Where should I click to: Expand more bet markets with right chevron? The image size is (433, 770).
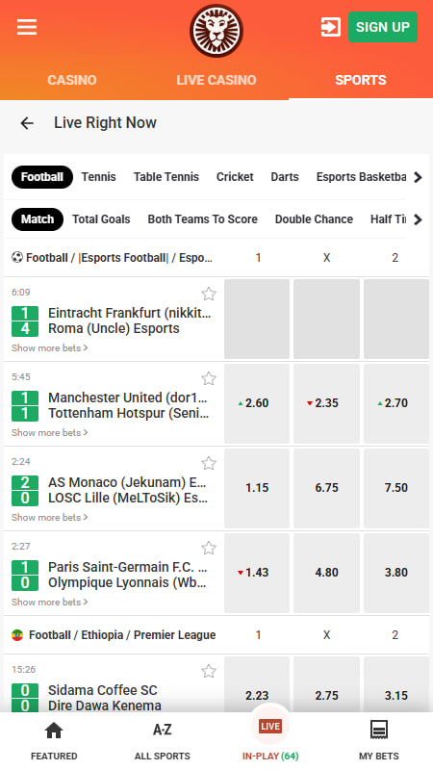tap(418, 219)
